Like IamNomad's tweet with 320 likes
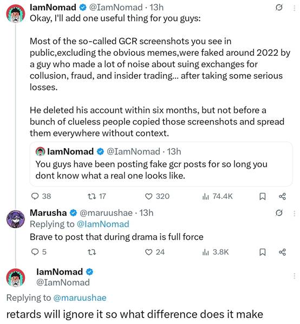Screen dimensions: 300x324 (157, 196)
